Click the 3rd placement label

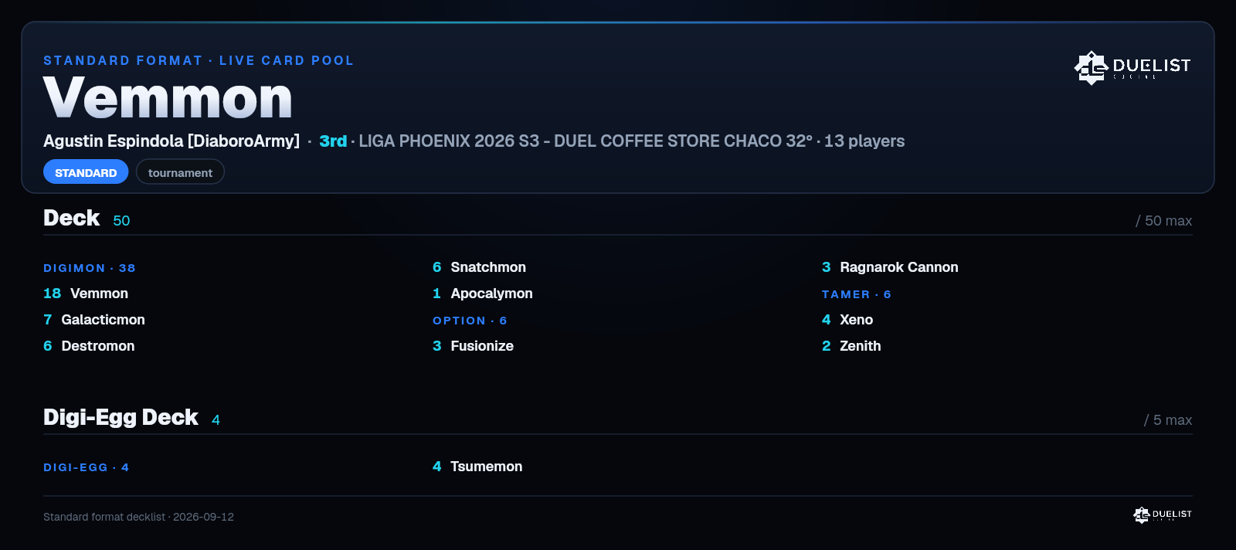(x=333, y=141)
